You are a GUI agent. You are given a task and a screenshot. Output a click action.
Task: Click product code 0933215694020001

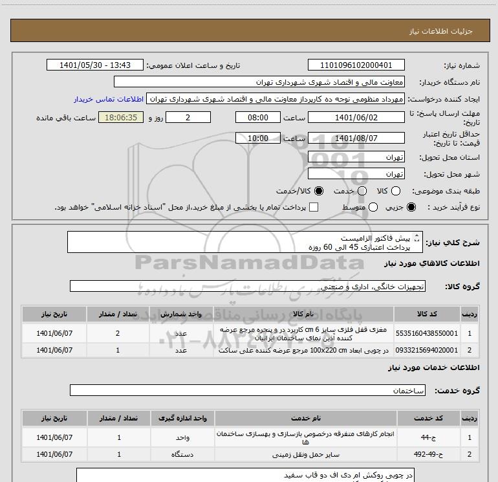427,350
